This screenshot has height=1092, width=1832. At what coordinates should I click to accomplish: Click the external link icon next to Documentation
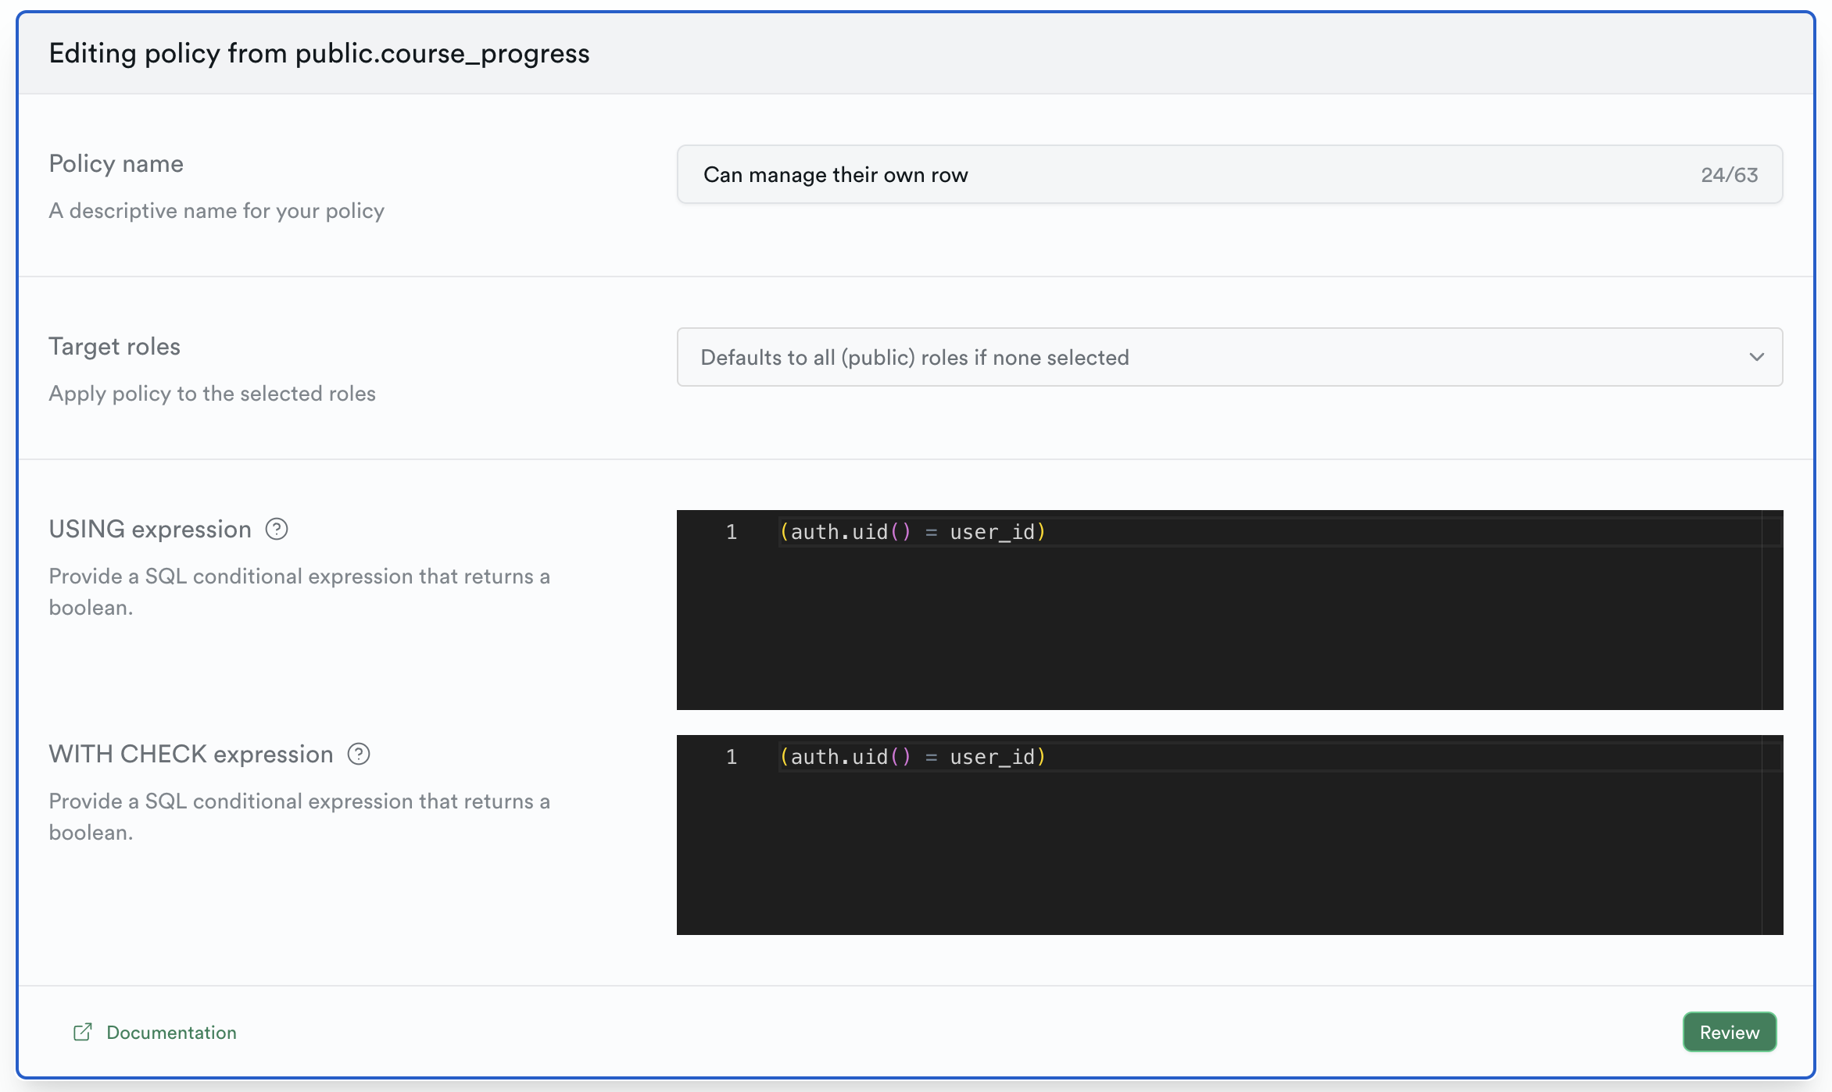(81, 1031)
